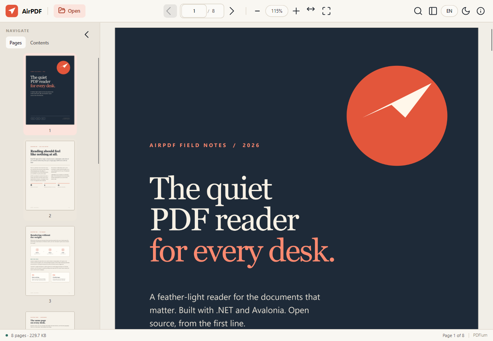Click the NAVIGATE panel heading
Screen dimensions: 493x341
pyautogui.click(x=17, y=31)
